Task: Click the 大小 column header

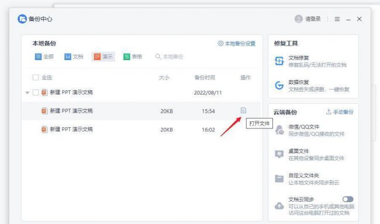Action: coord(164,78)
